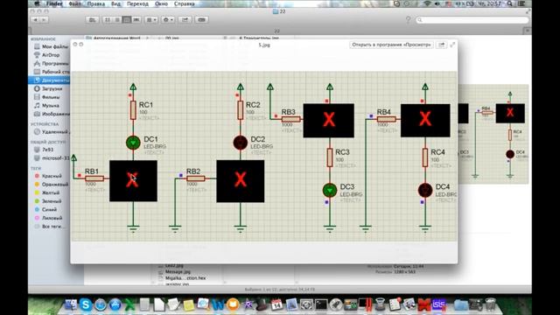Open the action gear dropdown
Image resolution: width=560 pixels, height=315 pixels.
click(168, 20)
